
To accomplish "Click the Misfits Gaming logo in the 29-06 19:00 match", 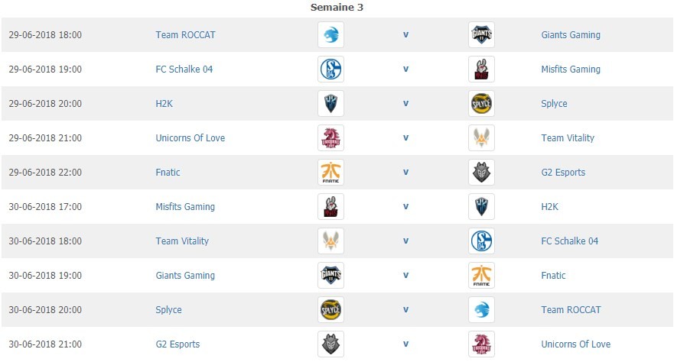I will click(x=481, y=69).
